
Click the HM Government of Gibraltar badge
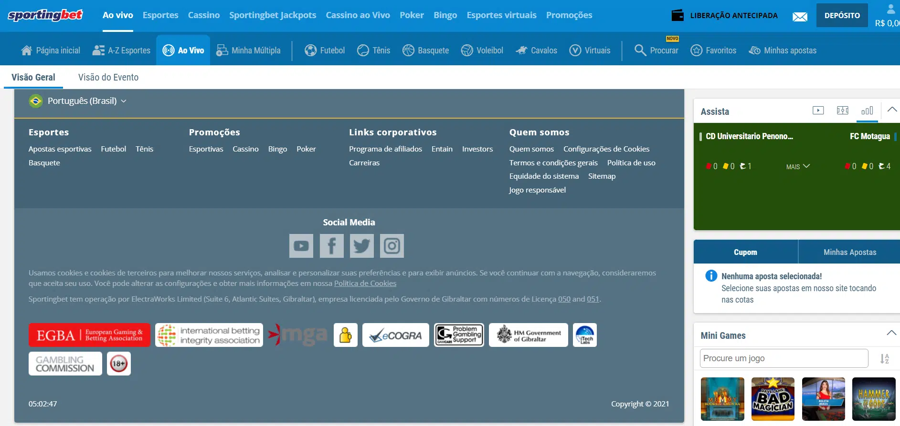(529, 335)
